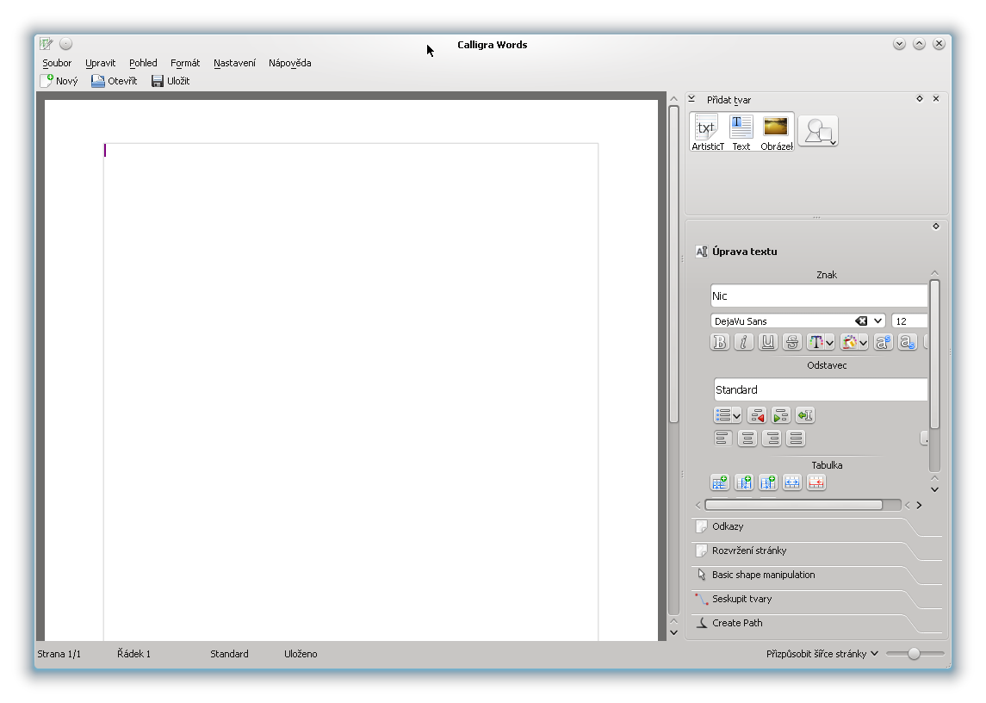Click the bullet list button

723,415
